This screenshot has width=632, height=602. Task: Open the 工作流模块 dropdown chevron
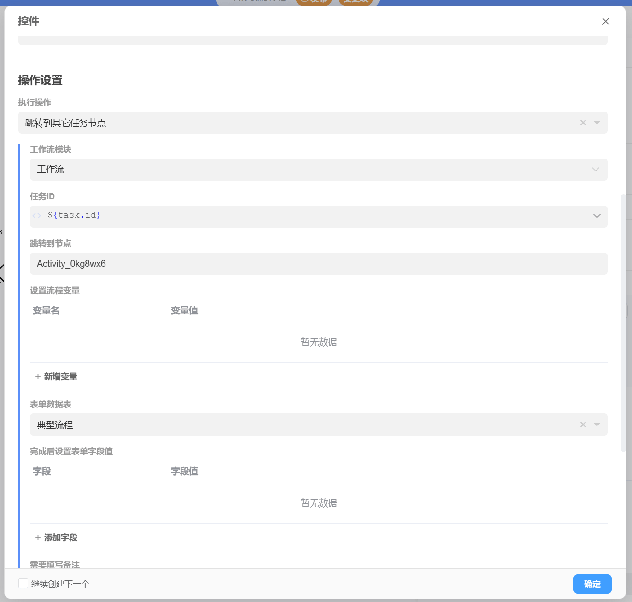595,170
